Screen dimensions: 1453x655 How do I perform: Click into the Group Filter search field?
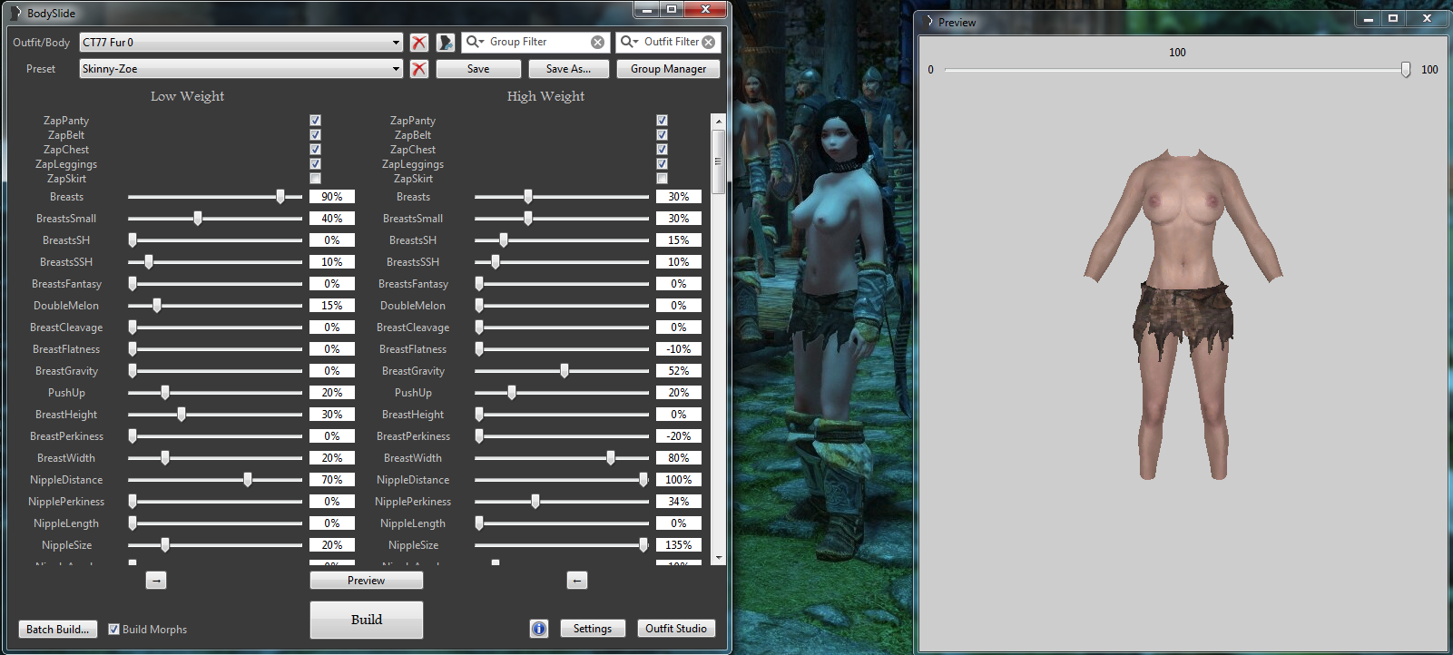[537, 43]
